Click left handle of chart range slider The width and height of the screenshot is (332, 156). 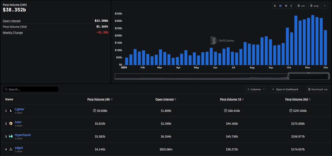click(x=288, y=76)
